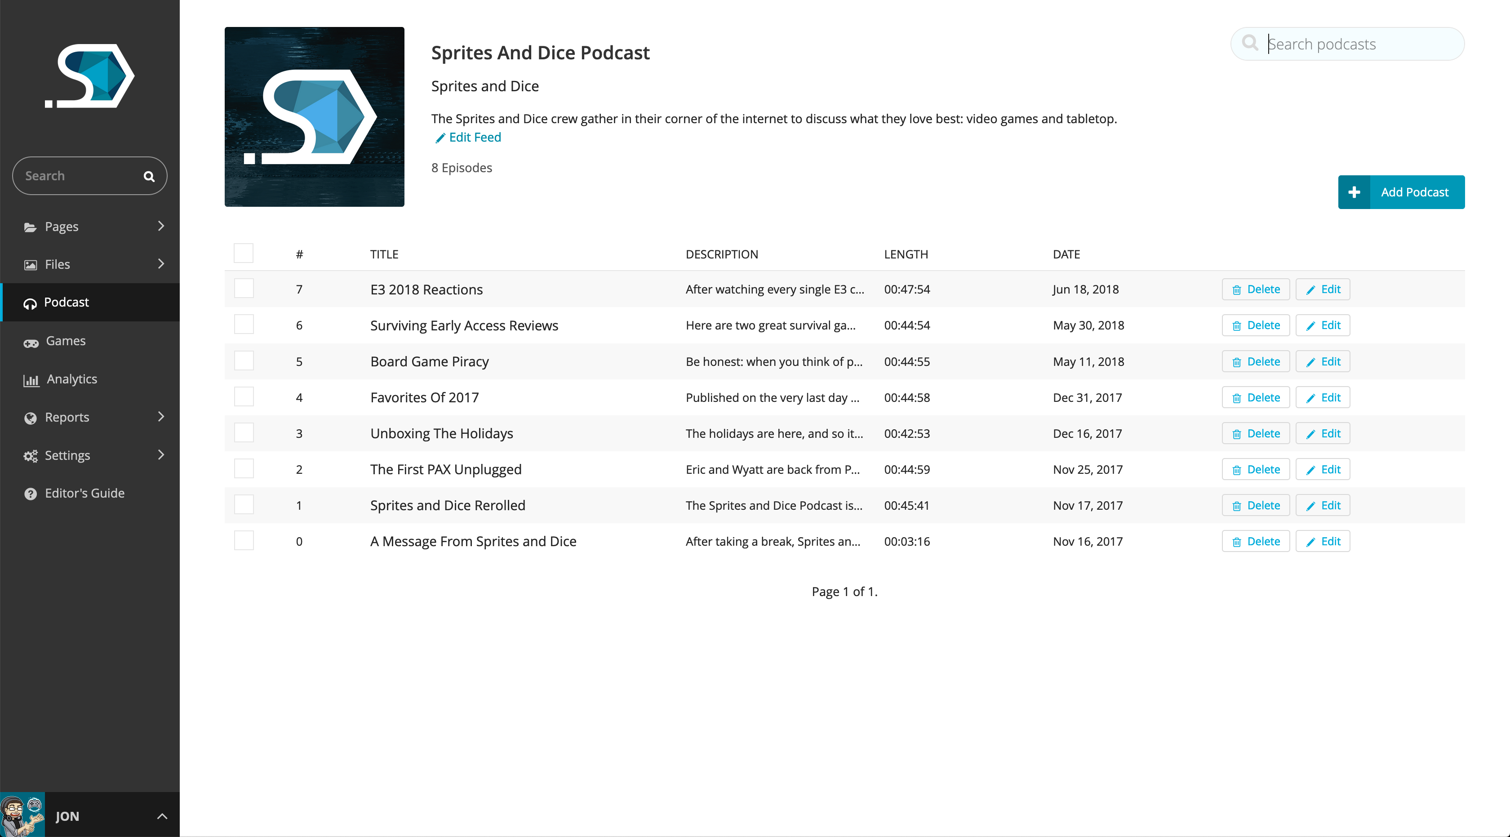
Task: Click the Sprites and Dice logo in sidebar
Action: (90, 76)
